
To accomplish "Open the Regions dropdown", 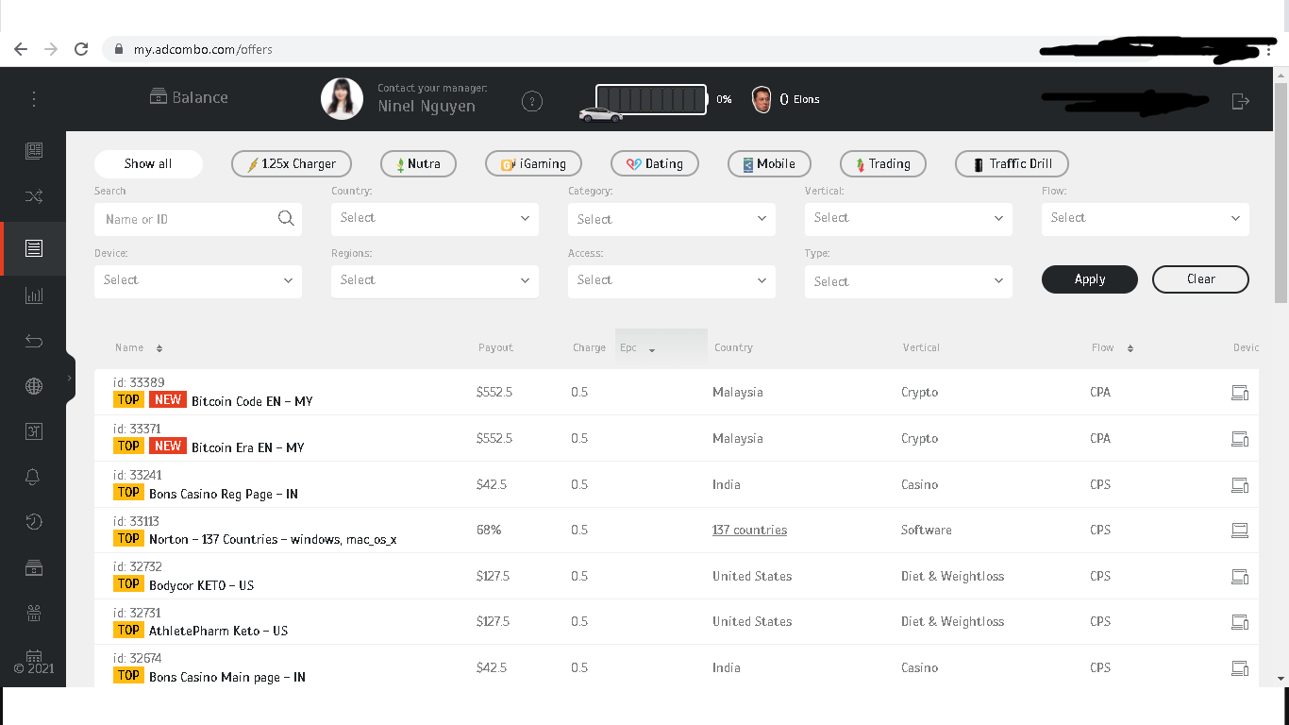I will (x=435, y=280).
